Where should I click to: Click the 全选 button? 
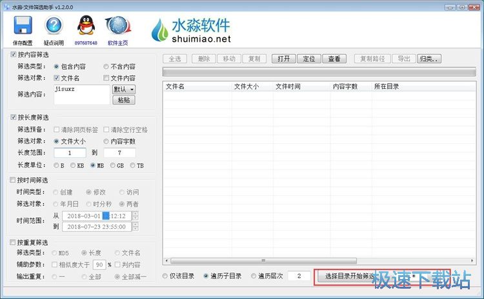pyautogui.click(x=175, y=59)
